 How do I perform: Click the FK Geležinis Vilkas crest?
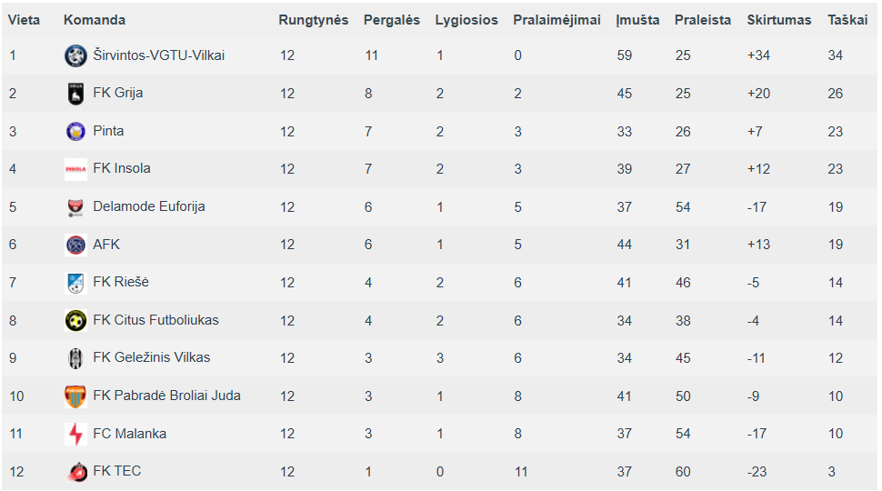(x=75, y=358)
